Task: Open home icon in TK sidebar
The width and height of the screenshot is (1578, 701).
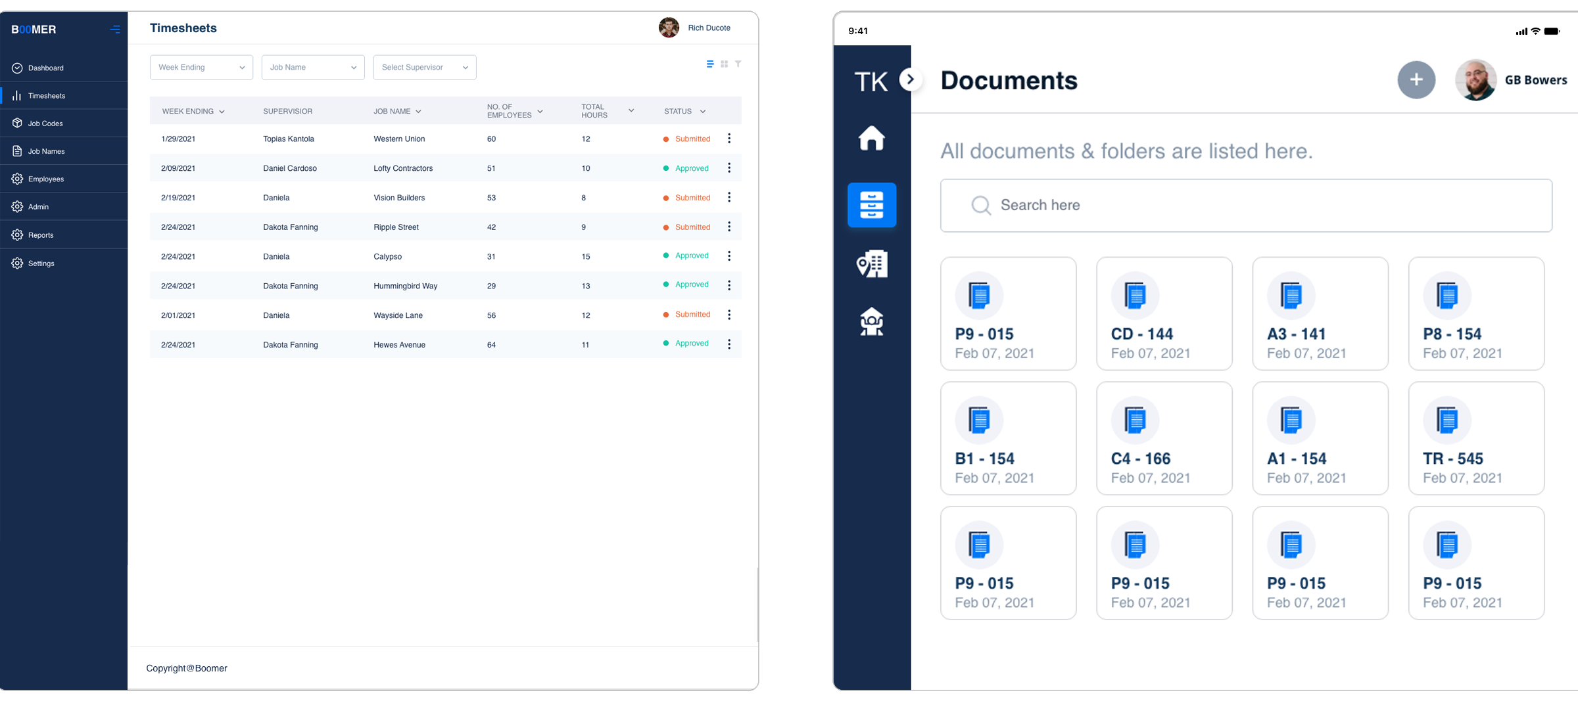Action: (871, 138)
